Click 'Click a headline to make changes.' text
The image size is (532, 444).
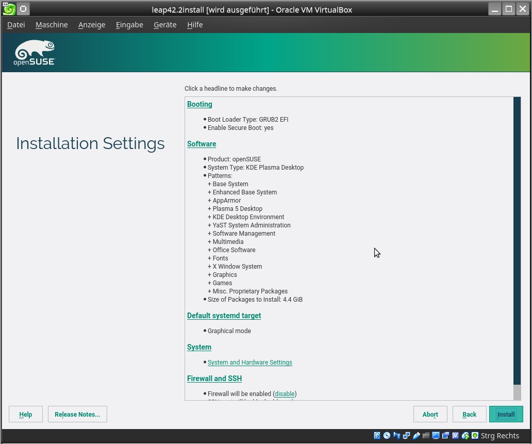click(231, 89)
